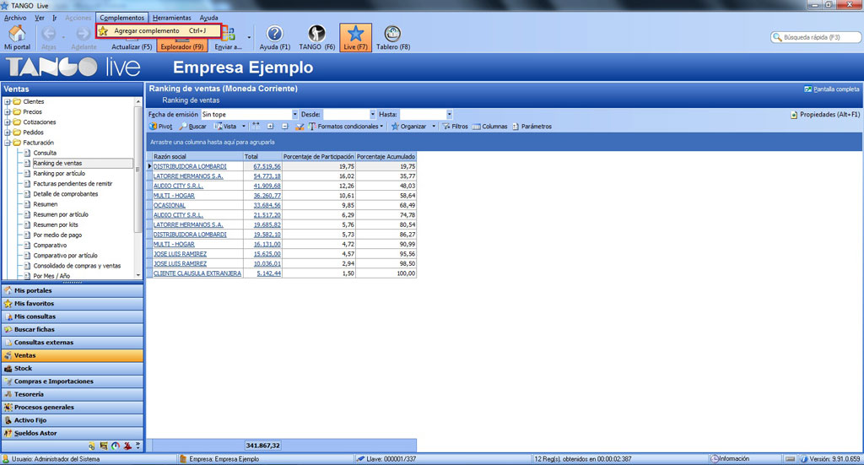Expand the Clientes folder
The image size is (864, 465).
pyautogui.click(x=8, y=101)
